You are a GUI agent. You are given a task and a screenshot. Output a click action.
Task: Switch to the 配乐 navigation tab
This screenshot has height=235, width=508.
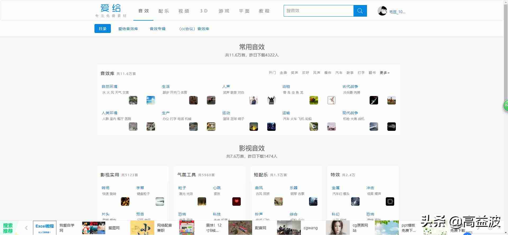tap(164, 11)
